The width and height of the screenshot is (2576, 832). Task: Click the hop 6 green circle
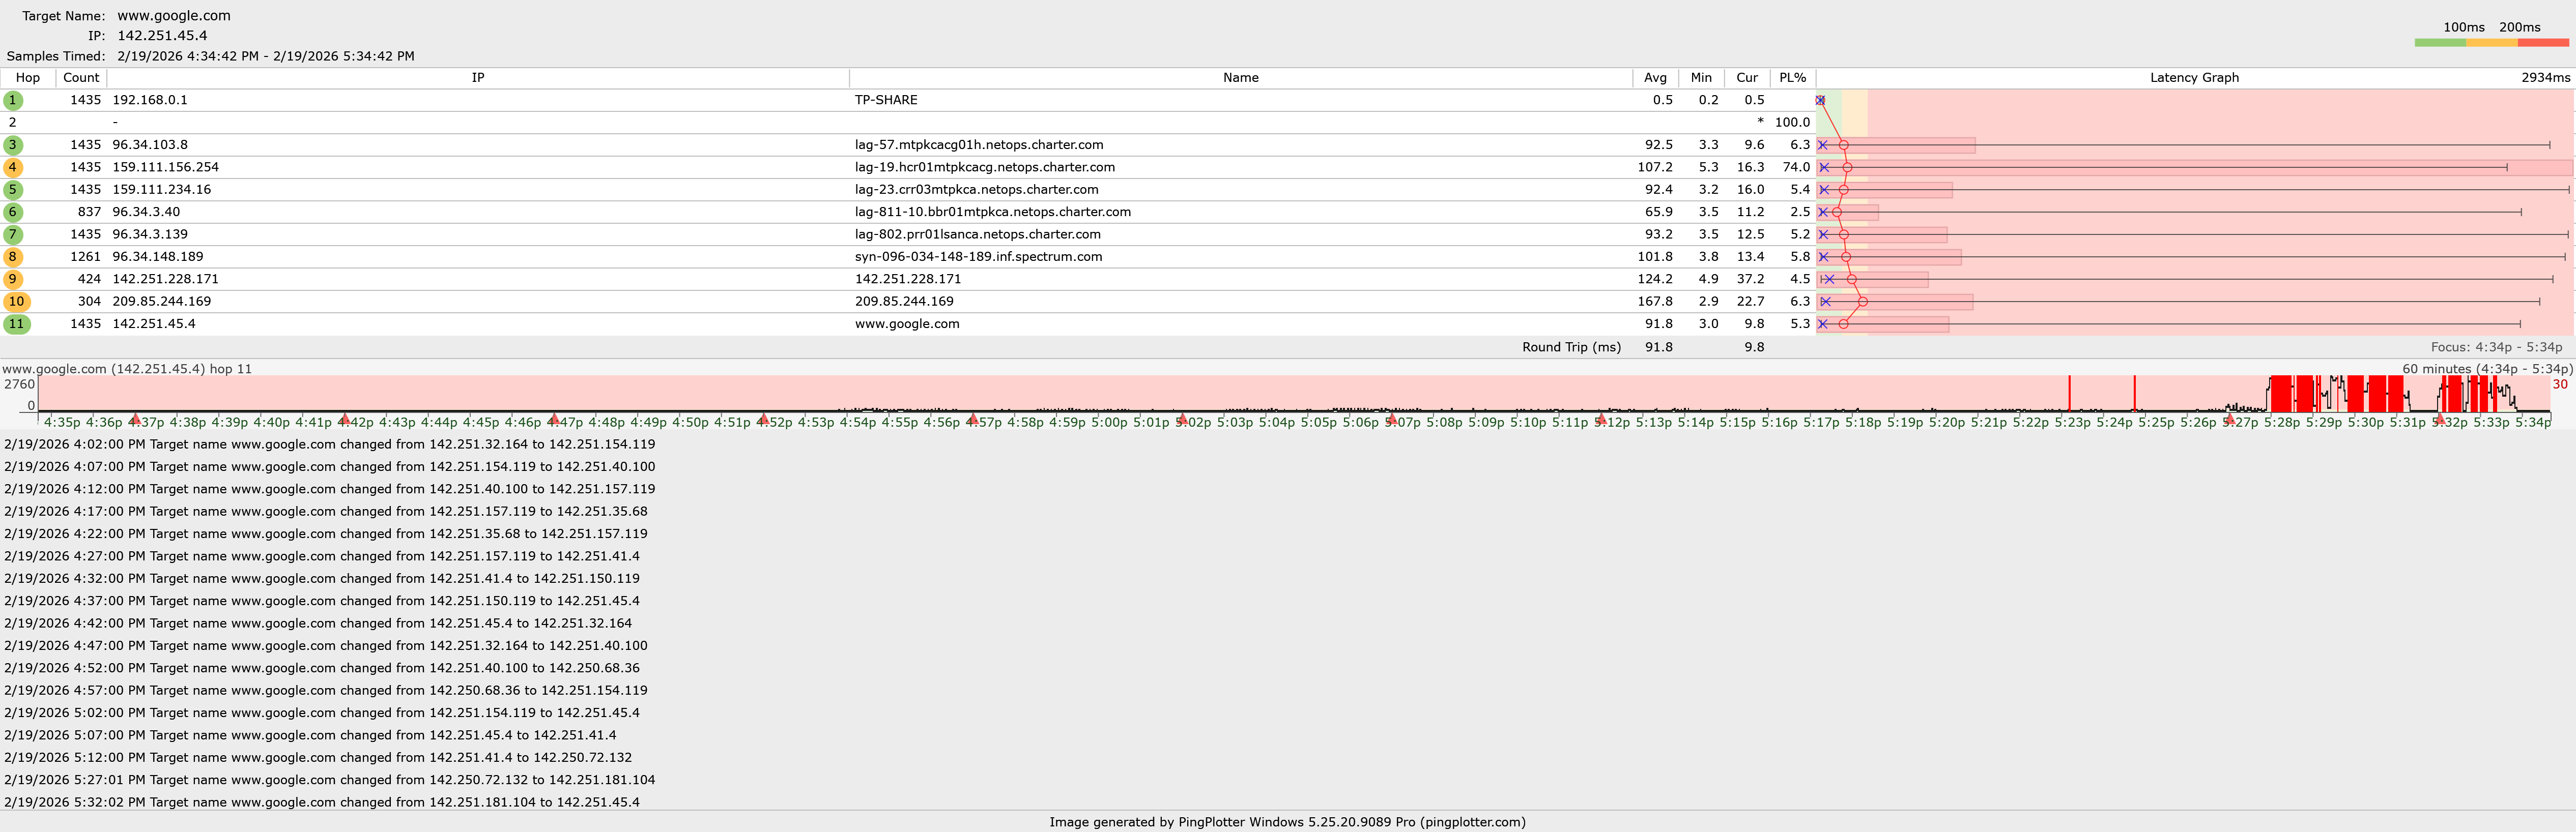(x=13, y=212)
